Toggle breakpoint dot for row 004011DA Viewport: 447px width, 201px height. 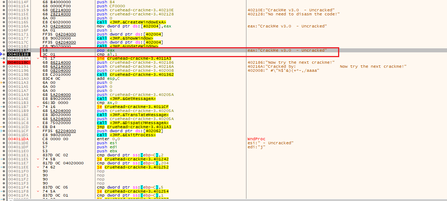[x=4, y=139]
